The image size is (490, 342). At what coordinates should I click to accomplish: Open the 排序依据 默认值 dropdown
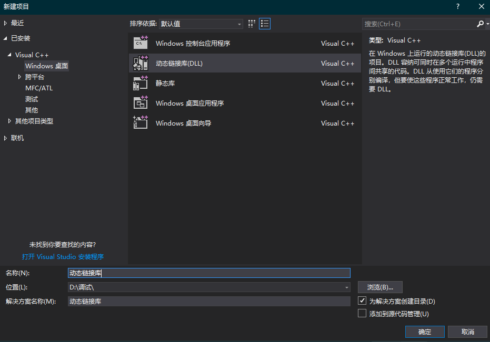click(201, 24)
